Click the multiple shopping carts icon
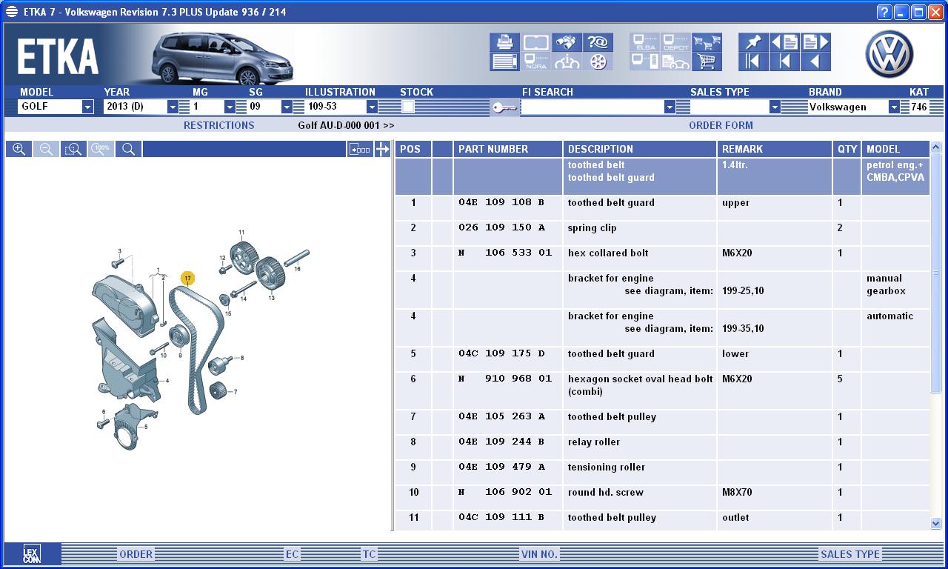Image resolution: width=948 pixels, height=569 pixels. tap(707, 41)
